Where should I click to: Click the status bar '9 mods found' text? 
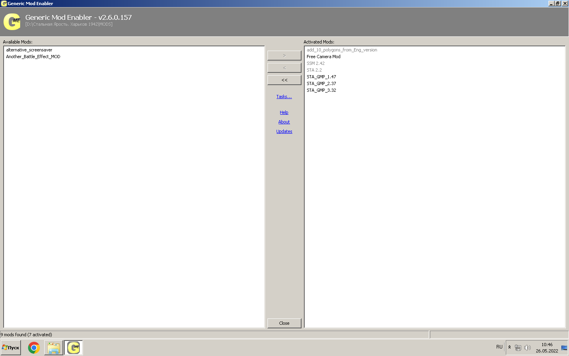(x=26, y=335)
